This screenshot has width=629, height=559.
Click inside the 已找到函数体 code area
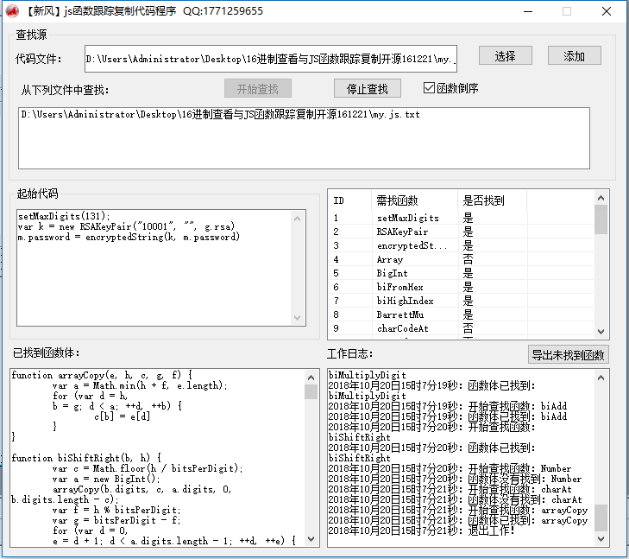click(155, 458)
